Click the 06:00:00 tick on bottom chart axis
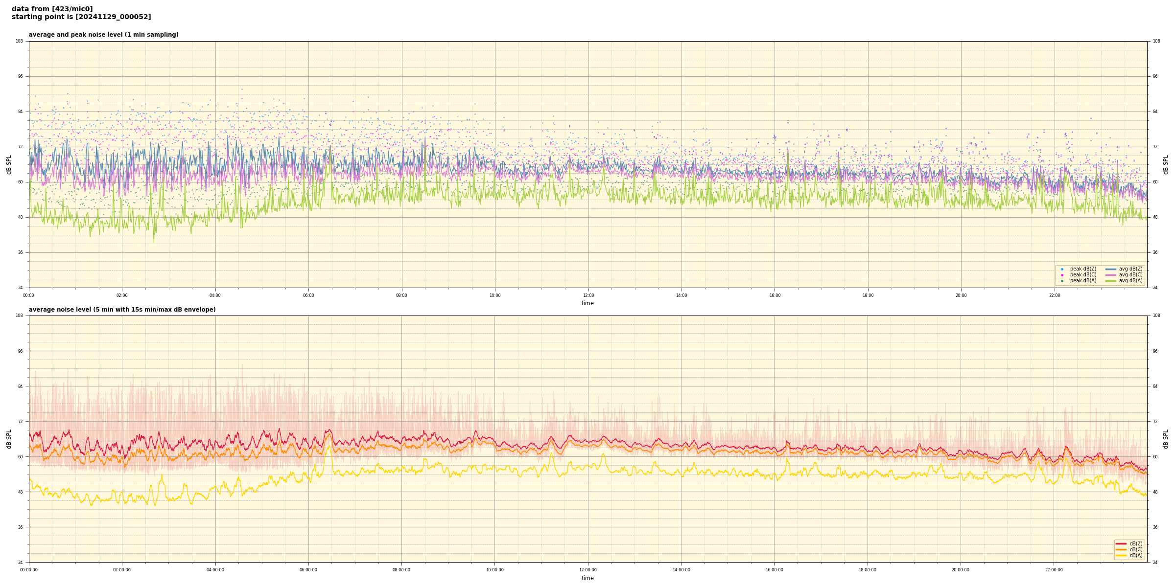The image size is (1175, 587). coord(308,570)
